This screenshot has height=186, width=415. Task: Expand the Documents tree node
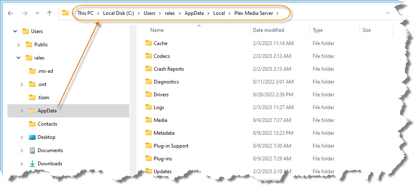(22, 150)
